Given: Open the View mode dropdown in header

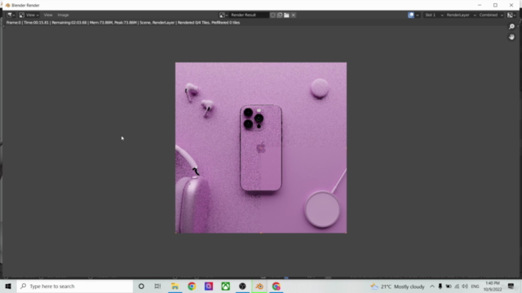Looking at the screenshot, I should [29, 15].
